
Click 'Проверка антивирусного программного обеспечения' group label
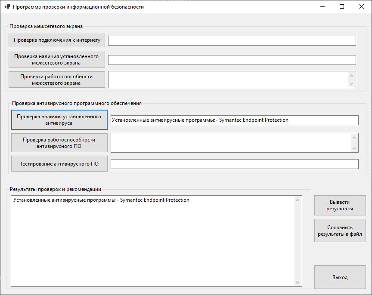click(x=77, y=103)
